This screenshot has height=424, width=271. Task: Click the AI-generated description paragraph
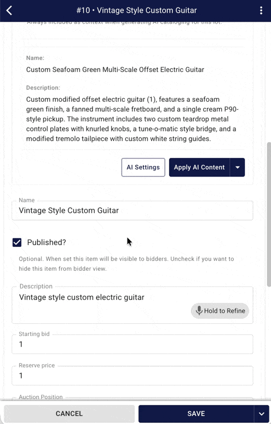pos(132,119)
